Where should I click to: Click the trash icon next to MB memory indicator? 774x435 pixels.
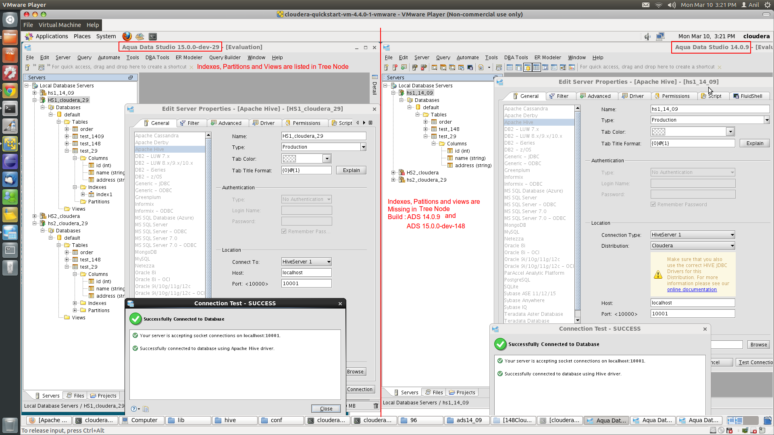[x=376, y=406]
